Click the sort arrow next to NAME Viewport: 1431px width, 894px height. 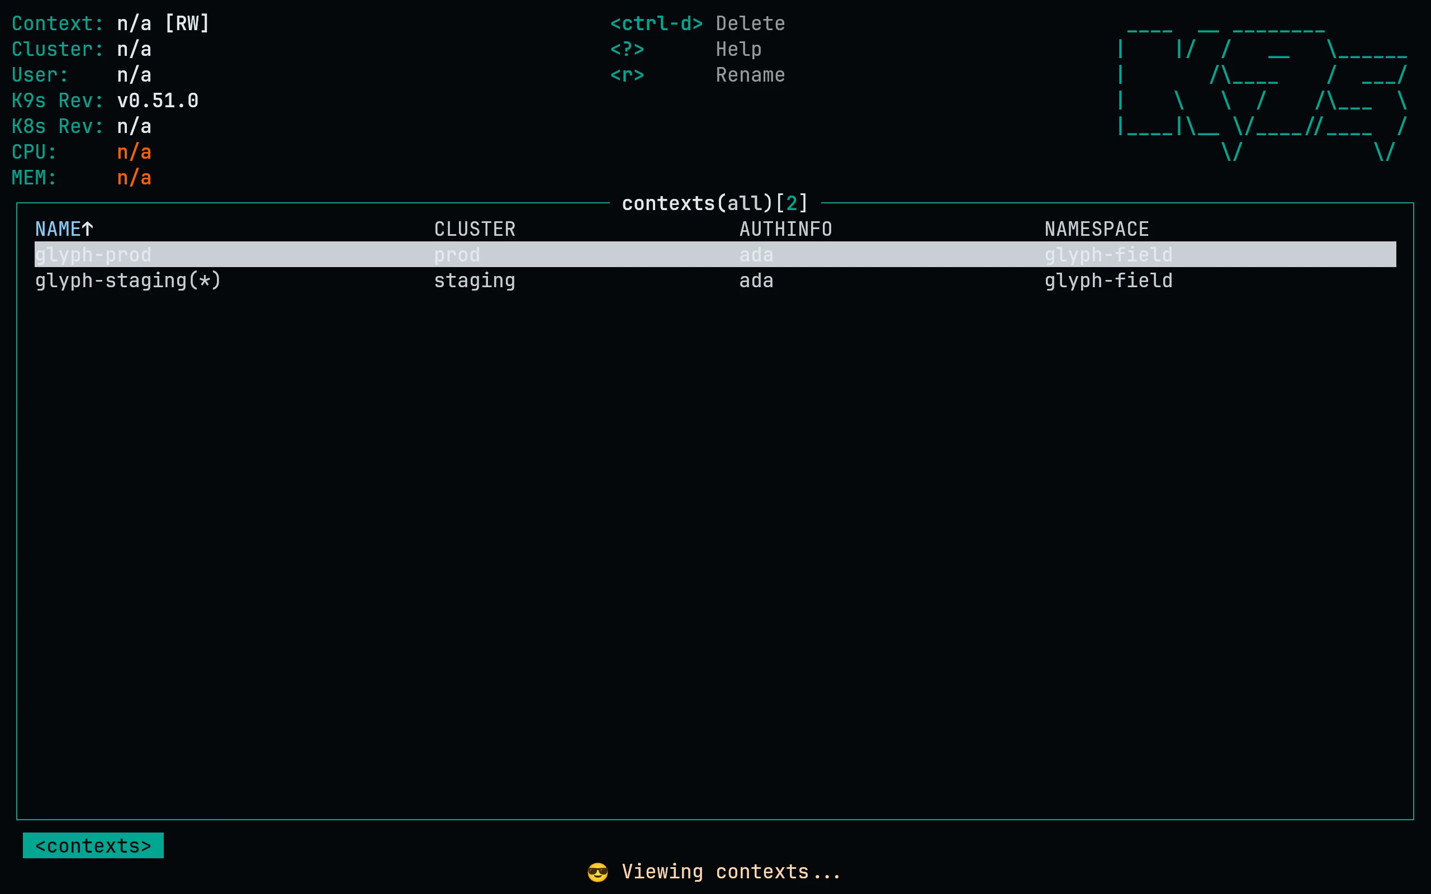pyautogui.click(x=88, y=229)
